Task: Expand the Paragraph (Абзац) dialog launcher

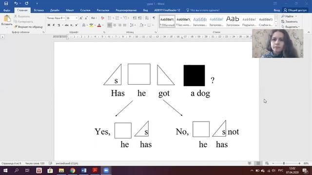Action: (x=156, y=32)
